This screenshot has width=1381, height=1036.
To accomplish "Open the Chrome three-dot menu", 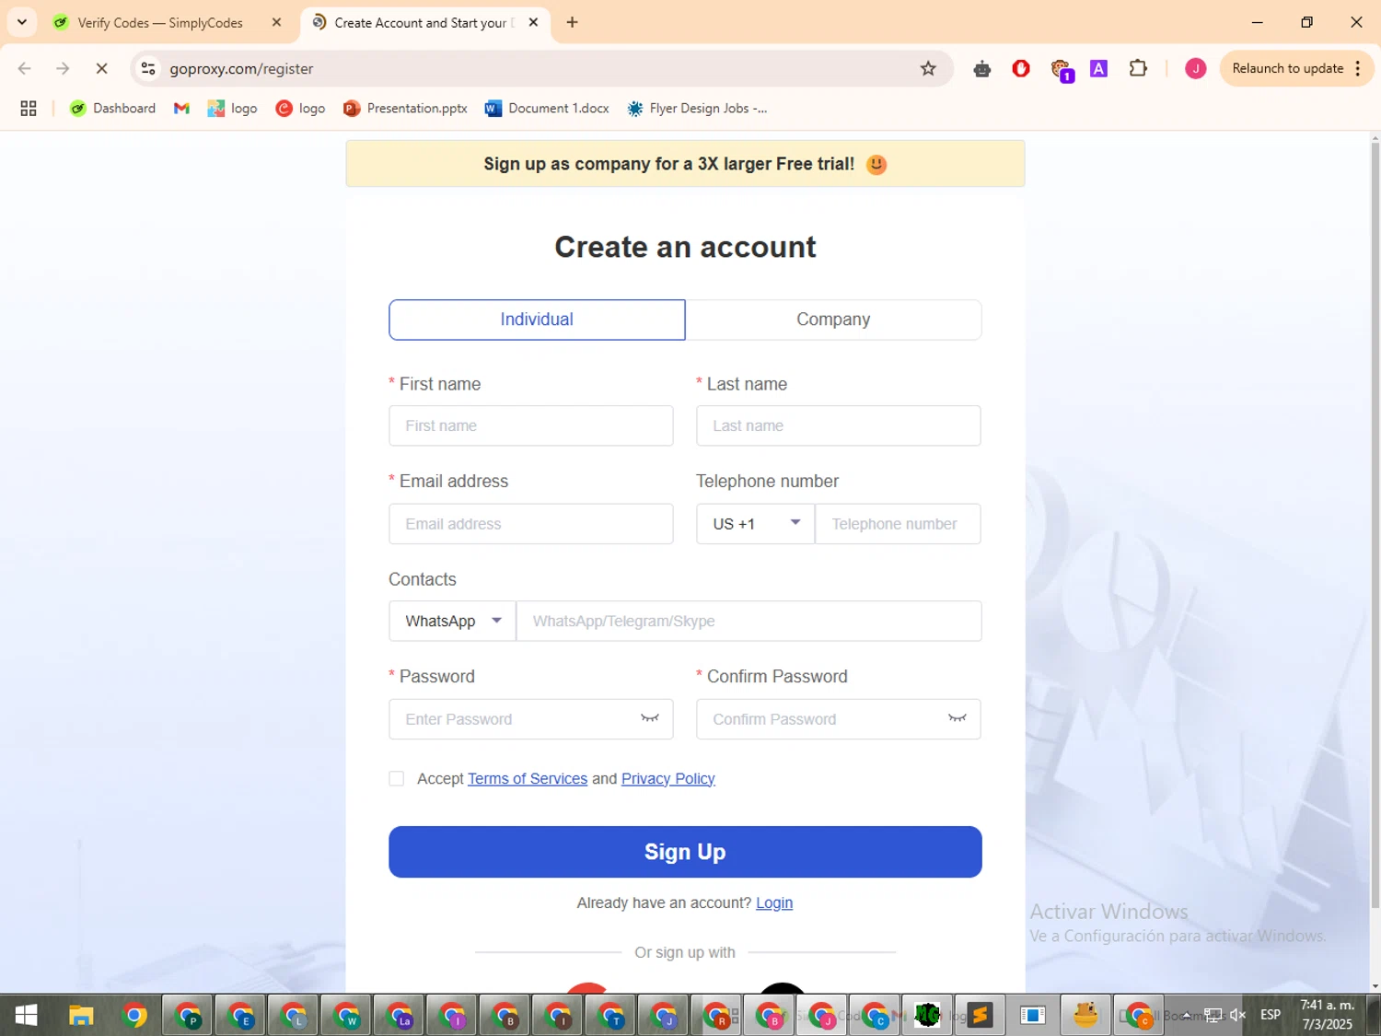I will pyautogui.click(x=1358, y=68).
